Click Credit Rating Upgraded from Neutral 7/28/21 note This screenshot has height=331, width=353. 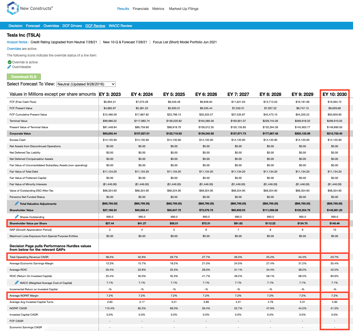point(64,42)
